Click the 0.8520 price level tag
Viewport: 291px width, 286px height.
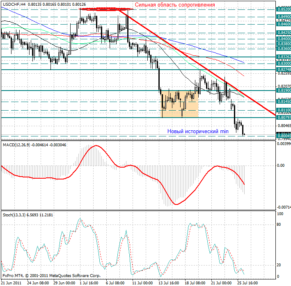click(x=284, y=9)
